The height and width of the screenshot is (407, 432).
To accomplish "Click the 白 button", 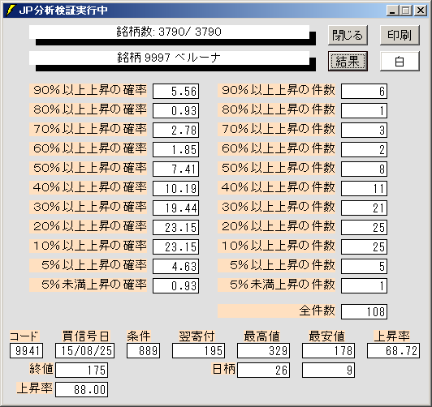I will click(x=400, y=61).
